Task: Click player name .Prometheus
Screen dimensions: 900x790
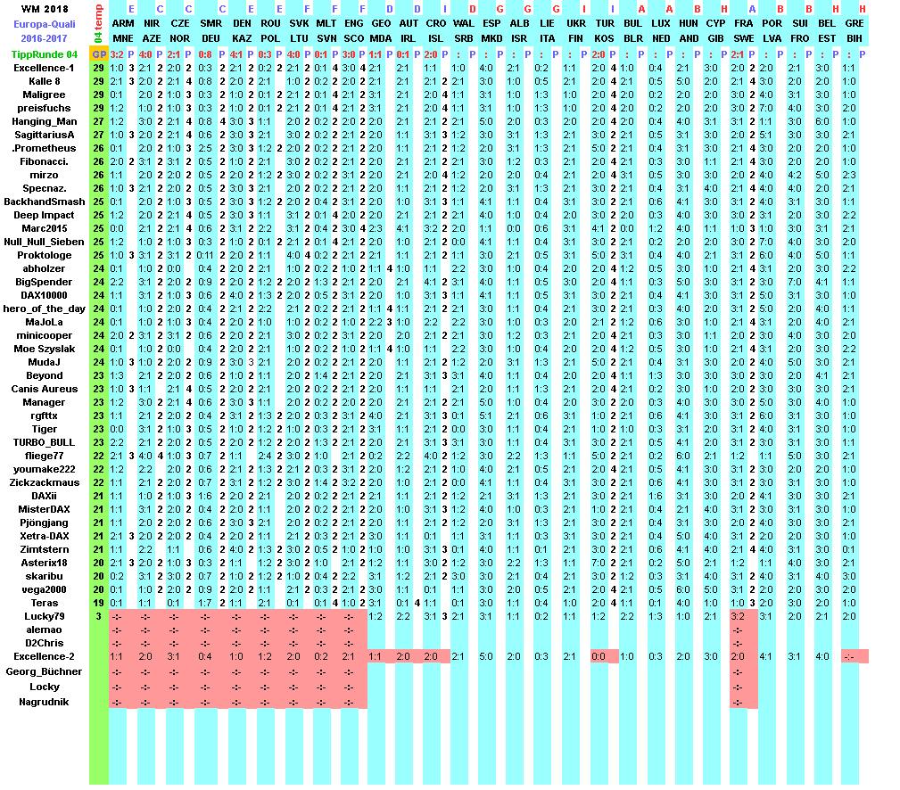Action: [x=44, y=148]
